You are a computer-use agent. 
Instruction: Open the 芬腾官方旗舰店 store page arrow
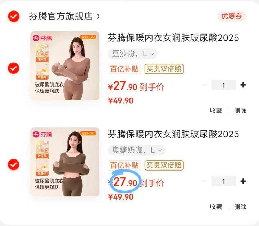98,16
